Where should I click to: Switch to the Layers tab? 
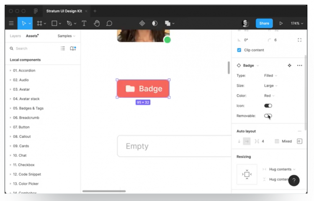15,36
